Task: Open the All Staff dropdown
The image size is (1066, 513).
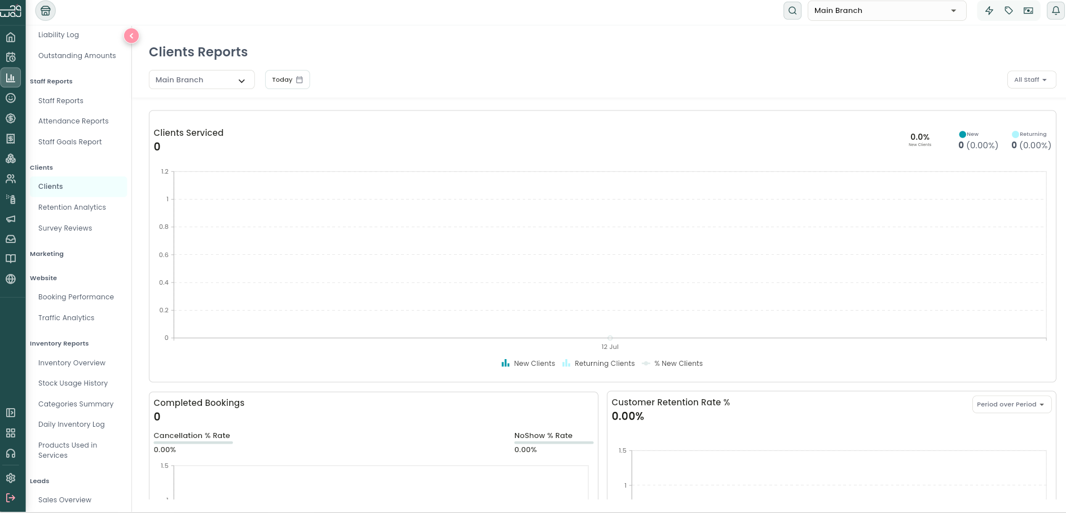Action: [1032, 79]
